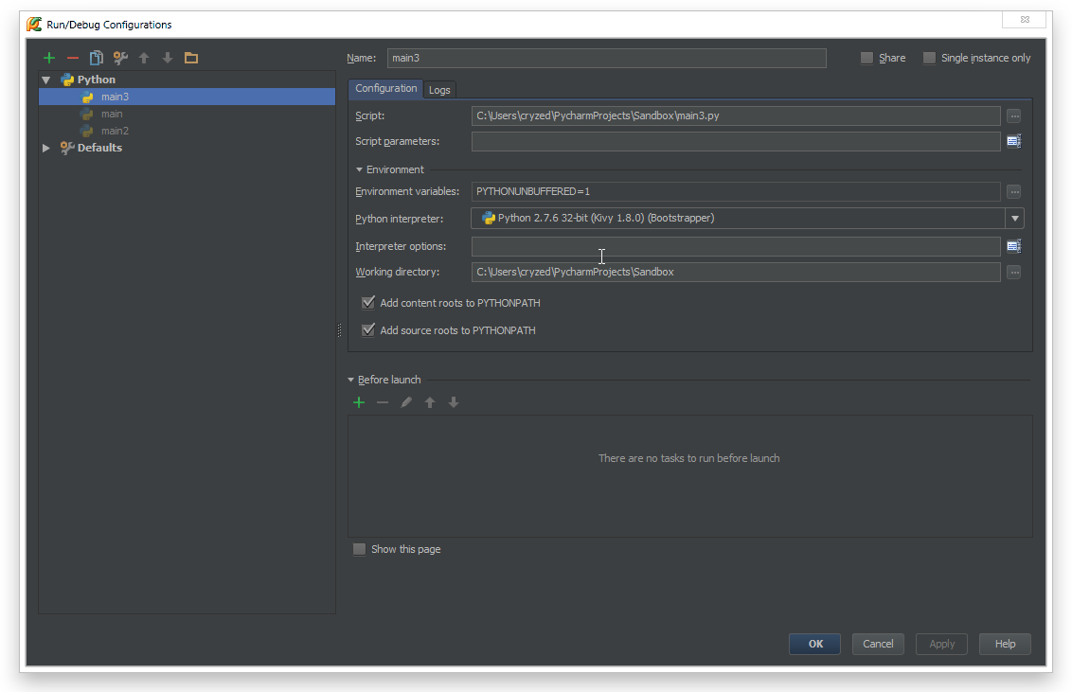Browse for the Working directory
This screenshot has height=692, width=1072.
1014,273
